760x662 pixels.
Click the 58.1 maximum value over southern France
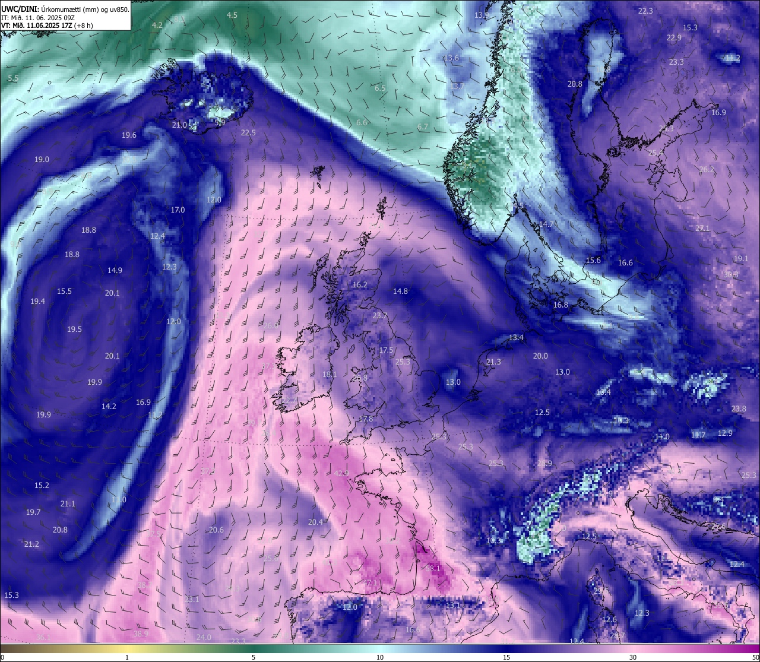coord(433,568)
